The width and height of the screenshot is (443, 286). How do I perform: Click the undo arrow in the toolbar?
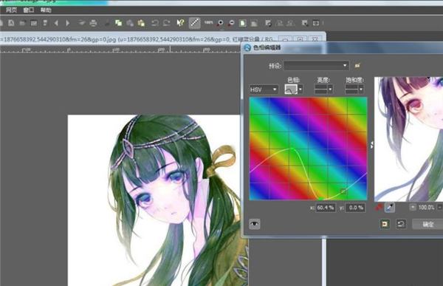(155, 23)
